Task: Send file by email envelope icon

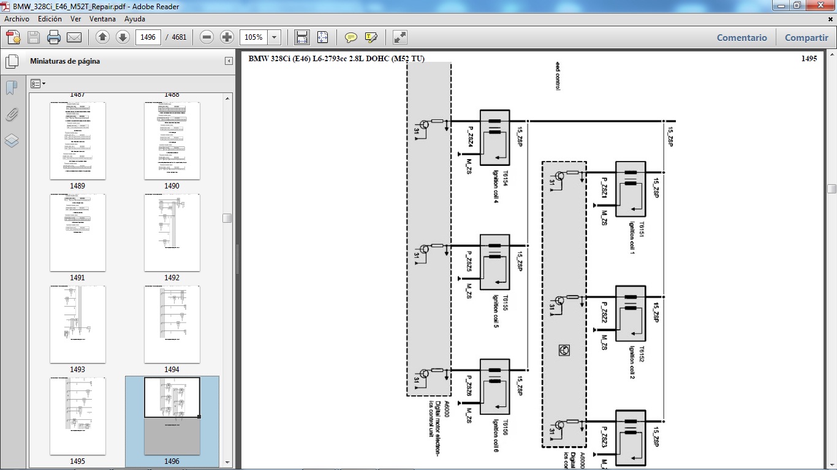Action: click(x=74, y=37)
